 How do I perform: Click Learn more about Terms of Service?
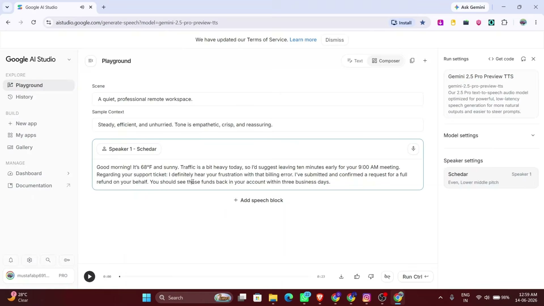pos(303,40)
